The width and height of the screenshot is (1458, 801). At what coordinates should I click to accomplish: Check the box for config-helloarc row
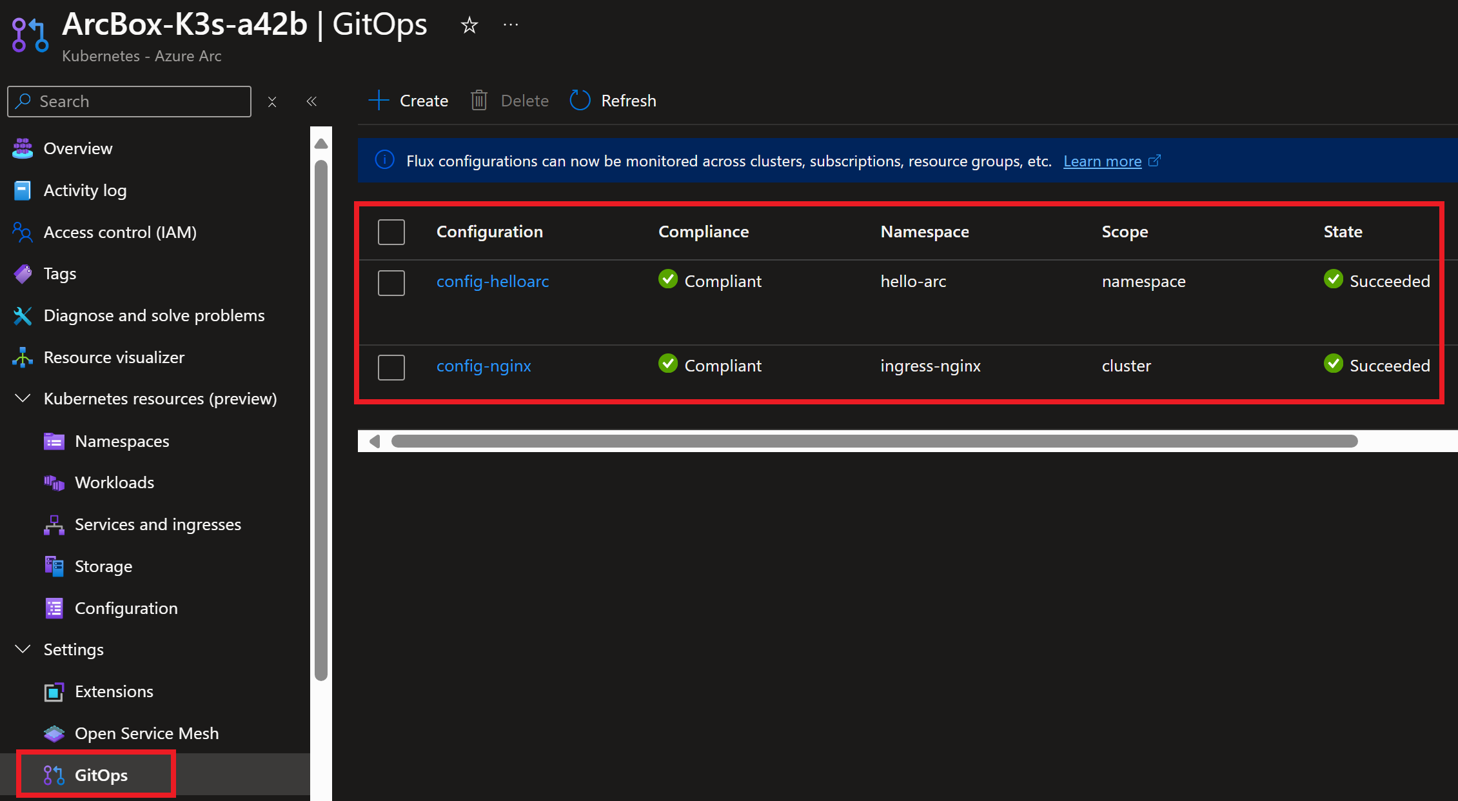click(x=391, y=282)
